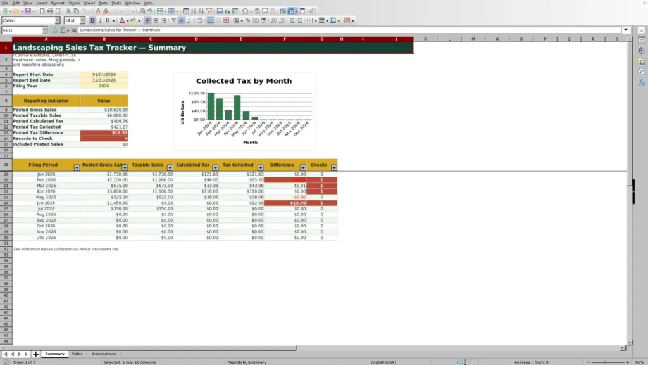Click the Insert Image icon

[220, 11]
